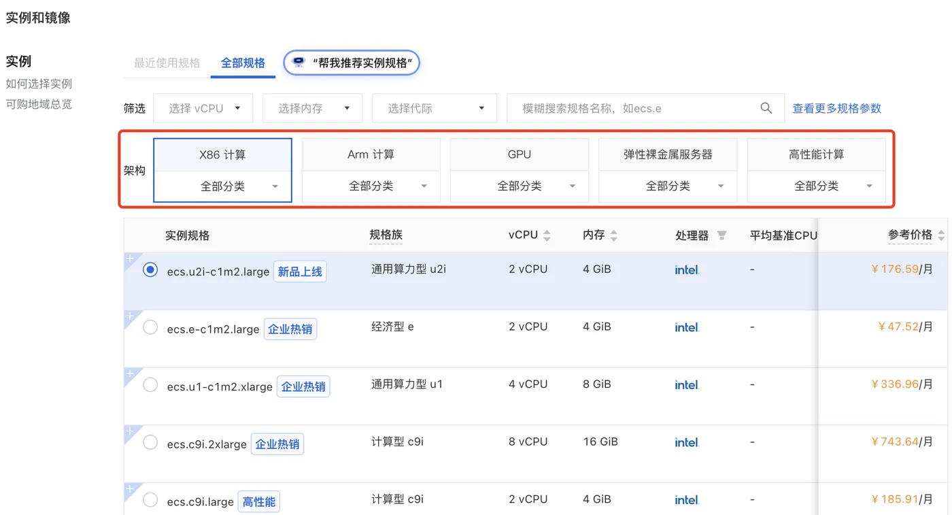Open the 选择内存 dropdown

tap(313, 108)
